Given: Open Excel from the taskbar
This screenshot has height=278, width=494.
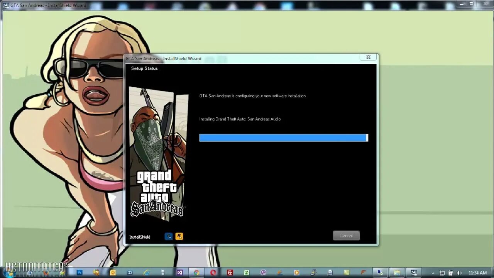Looking at the screenshot, I should (246, 273).
